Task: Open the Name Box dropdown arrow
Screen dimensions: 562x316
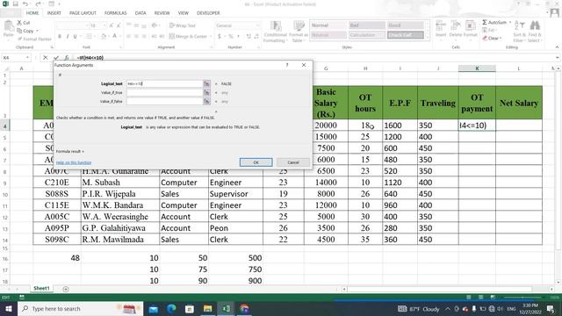Action: pos(27,57)
